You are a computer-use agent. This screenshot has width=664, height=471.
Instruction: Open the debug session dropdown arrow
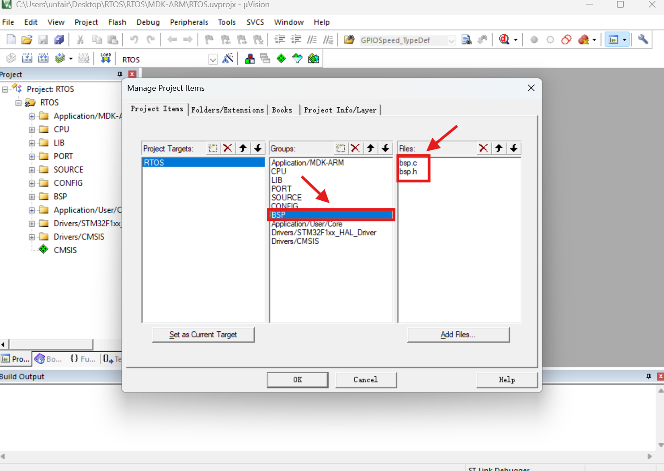tap(516, 40)
